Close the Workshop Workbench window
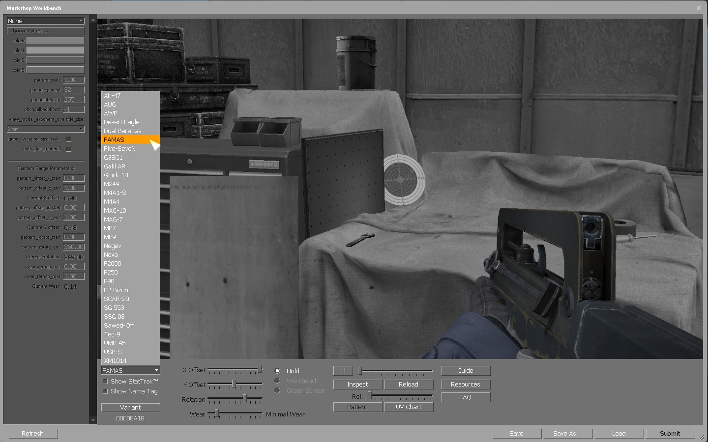708x442 pixels. pos(698,8)
